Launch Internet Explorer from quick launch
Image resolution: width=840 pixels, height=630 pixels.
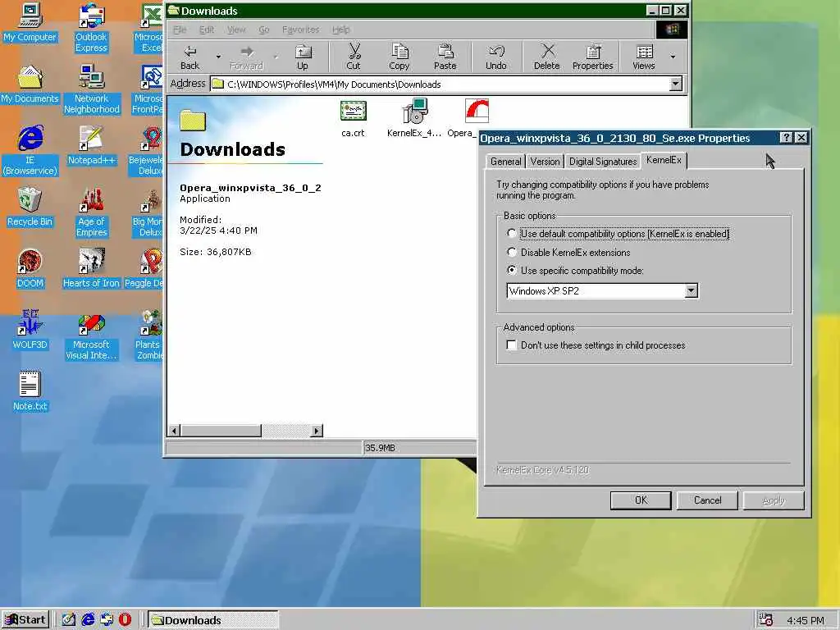(88, 619)
